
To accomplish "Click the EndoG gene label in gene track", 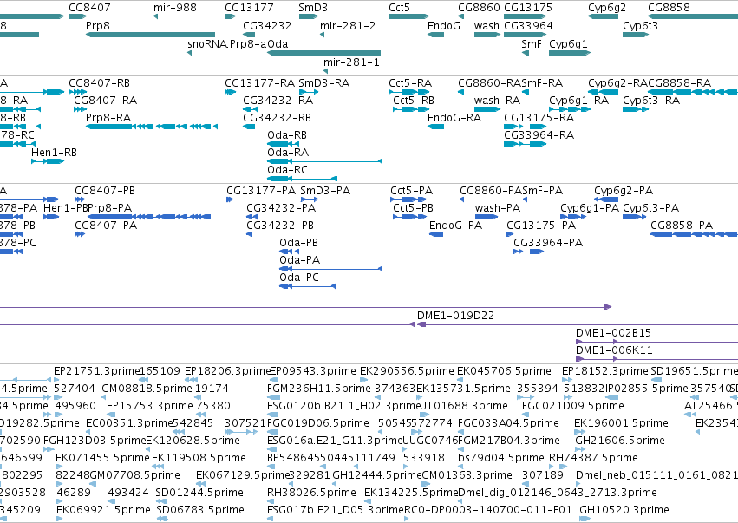I will coord(444,26).
